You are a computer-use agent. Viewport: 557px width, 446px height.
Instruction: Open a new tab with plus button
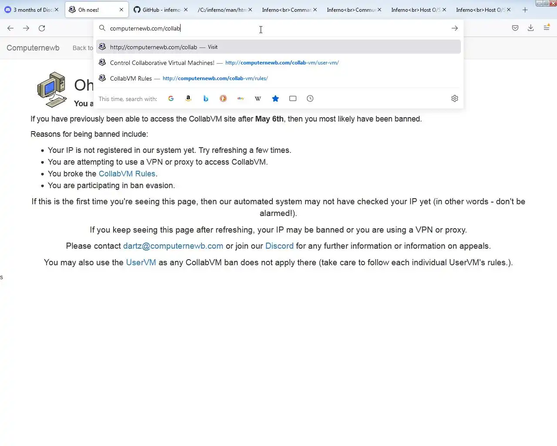point(525,10)
